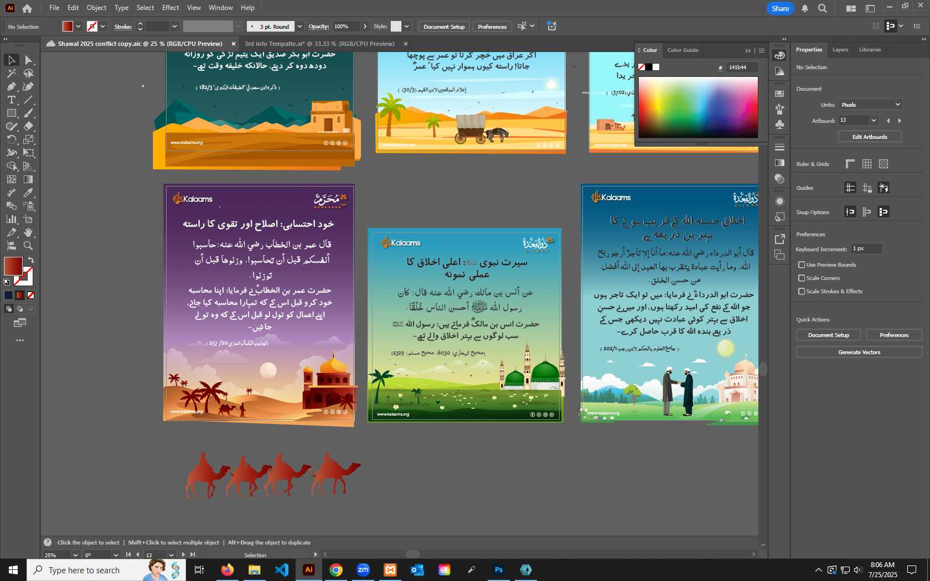Select the Eraser tool

(x=28, y=126)
